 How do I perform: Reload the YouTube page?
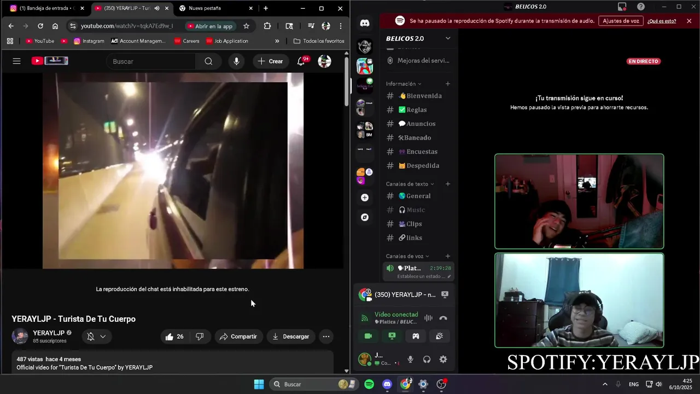pyautogui.click(x=40, y=26)
